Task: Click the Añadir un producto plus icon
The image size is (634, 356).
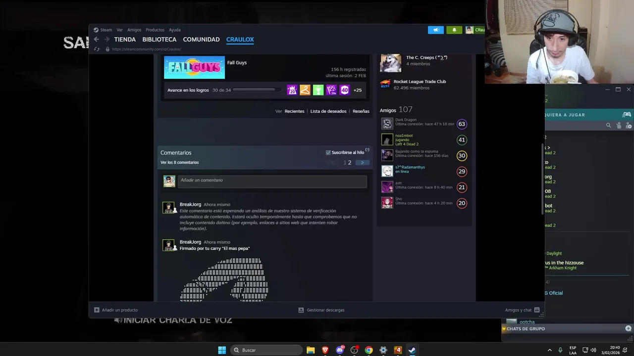Action: (97, 310)
